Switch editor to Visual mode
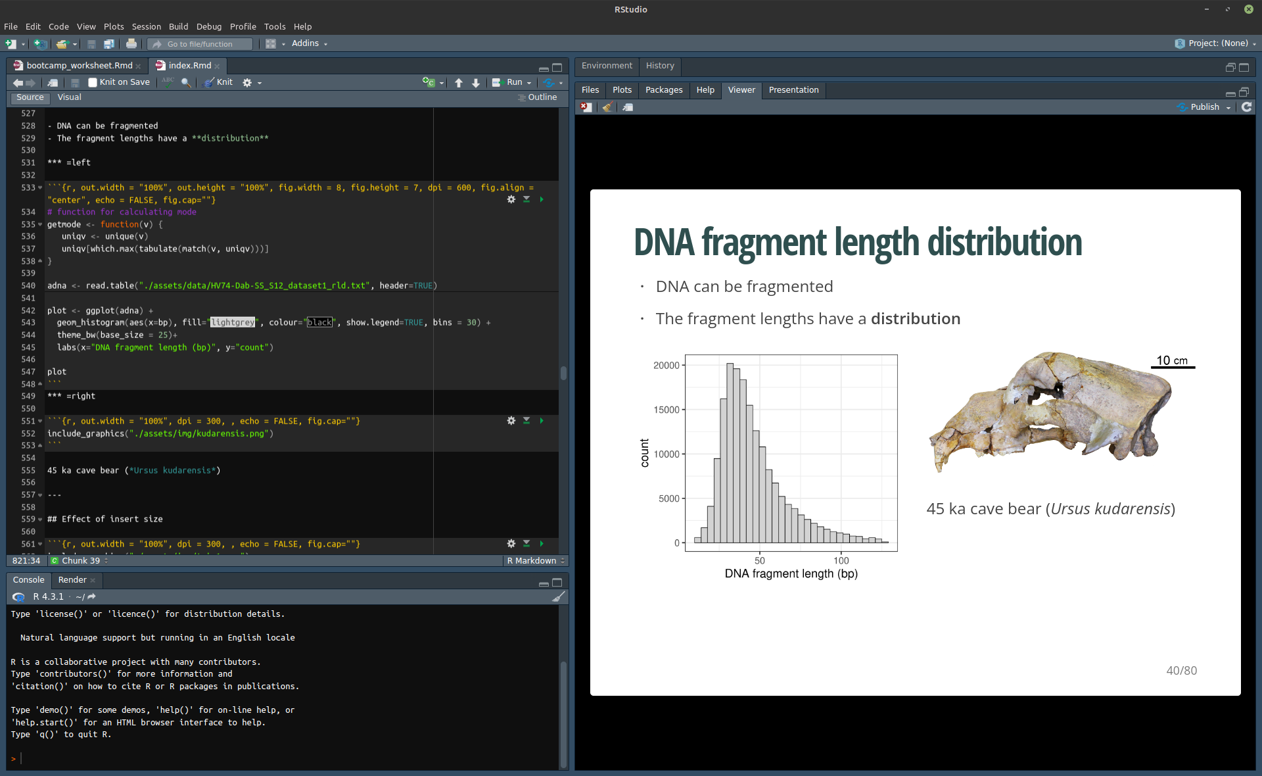The width and height of the screenshot is (1262, 776). (x=69, y=97)
